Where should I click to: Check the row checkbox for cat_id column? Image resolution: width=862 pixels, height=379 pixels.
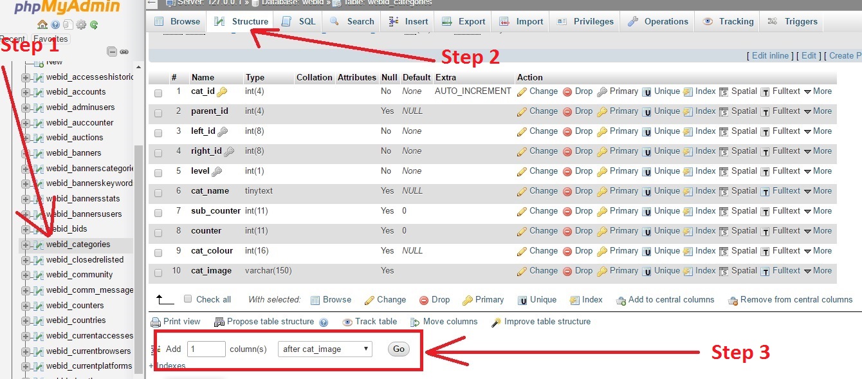pyautogui.click(x=158, y=91)
